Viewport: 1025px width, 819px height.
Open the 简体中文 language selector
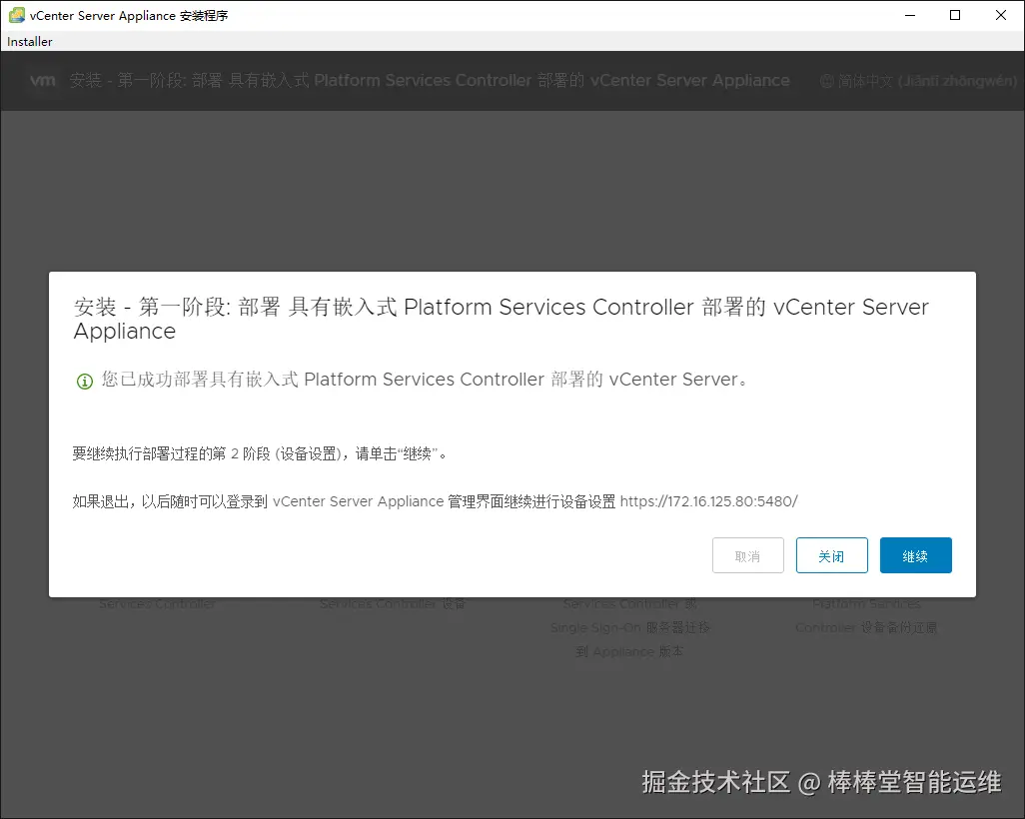coord(918,81)
